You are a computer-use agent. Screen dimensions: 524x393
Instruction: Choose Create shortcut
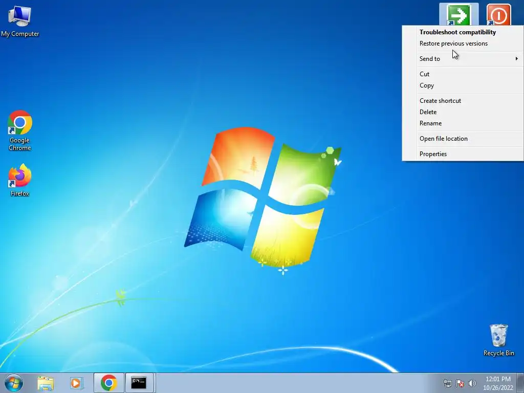pyautogui.click(x=463, y=101)
